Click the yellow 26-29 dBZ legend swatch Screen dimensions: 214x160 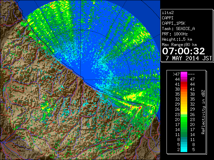tap(184, 109)
